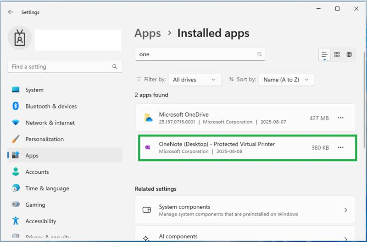Select the Apps category in sidebar
Screen dimensions: 367x242
pyautogui.click(x=65, y=155)
